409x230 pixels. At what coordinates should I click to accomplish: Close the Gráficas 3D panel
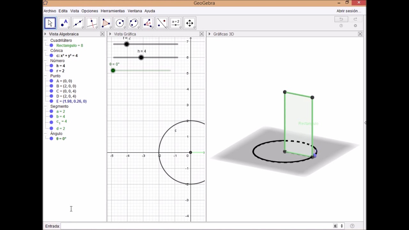360,34
